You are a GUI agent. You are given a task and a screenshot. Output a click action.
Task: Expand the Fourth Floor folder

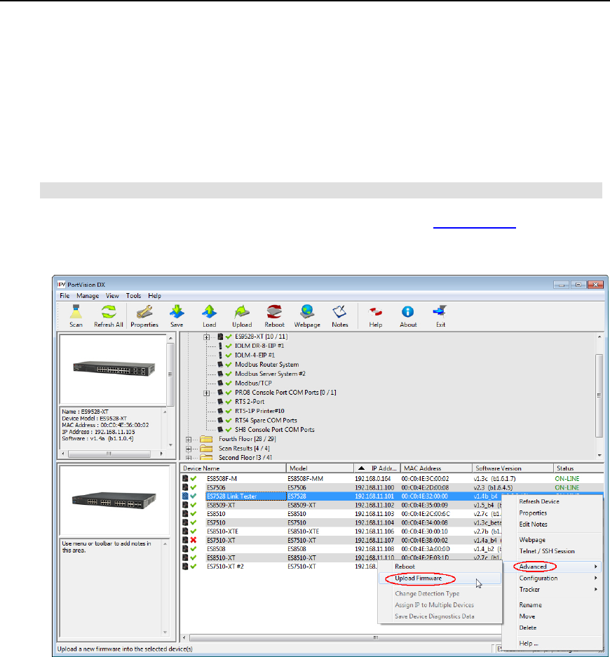point(189,440)
